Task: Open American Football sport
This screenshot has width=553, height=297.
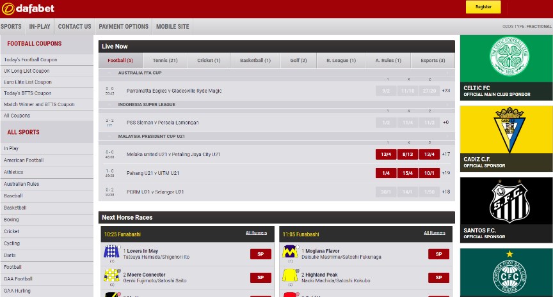Action: (24, 160)
